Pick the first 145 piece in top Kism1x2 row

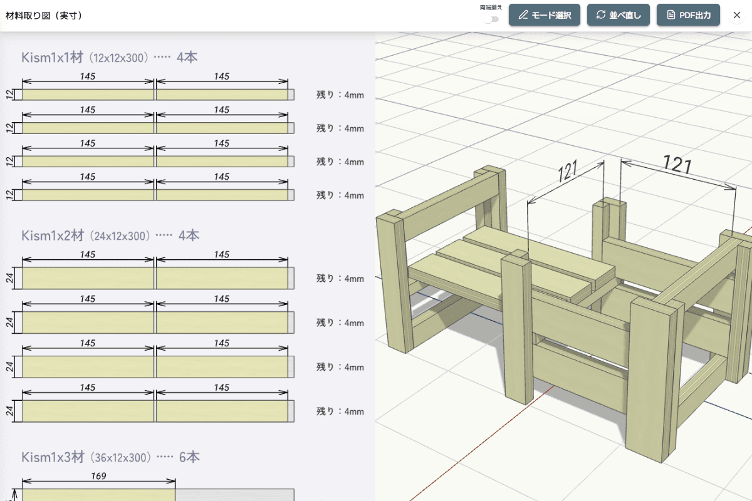pyautogui.click(x=88, y=278)
